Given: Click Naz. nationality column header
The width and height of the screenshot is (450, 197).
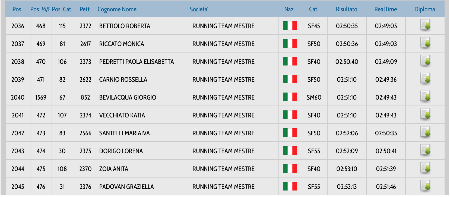Looking at the screenshot, I should 289,9.
